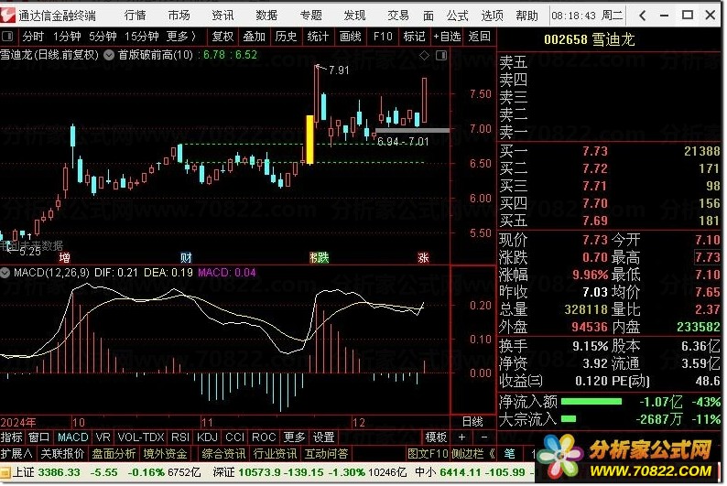Open the 盘面分析 tab

pos(114,454)
